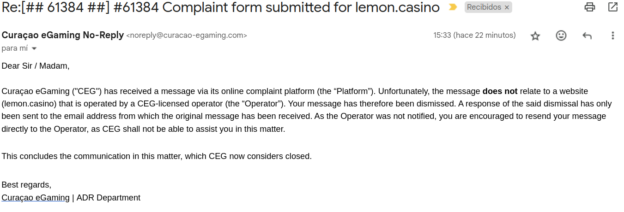Add an emoji reaction to the message

coord(561,35)
